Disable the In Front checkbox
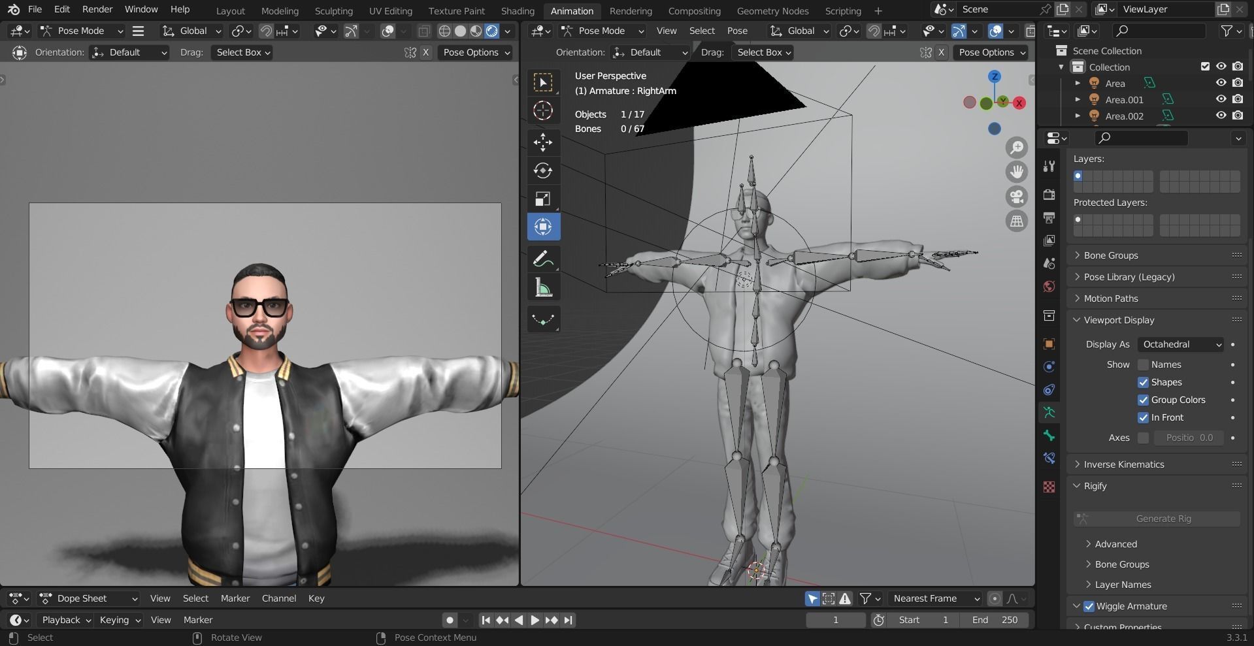 1143,417
